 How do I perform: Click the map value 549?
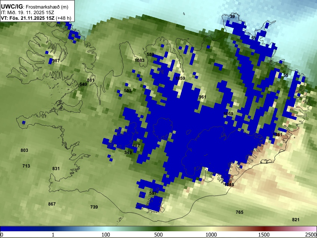coord(83,84)
